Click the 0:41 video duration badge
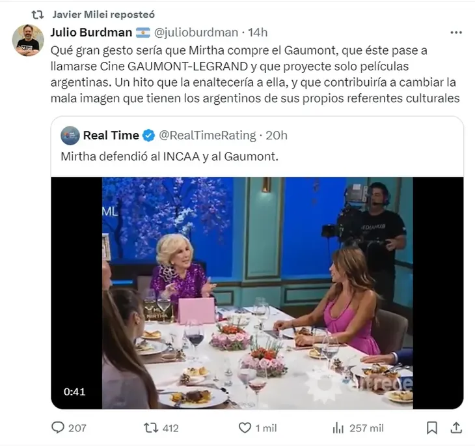The width and height of the screenshot is (475, 447). [x=75, y=392]
